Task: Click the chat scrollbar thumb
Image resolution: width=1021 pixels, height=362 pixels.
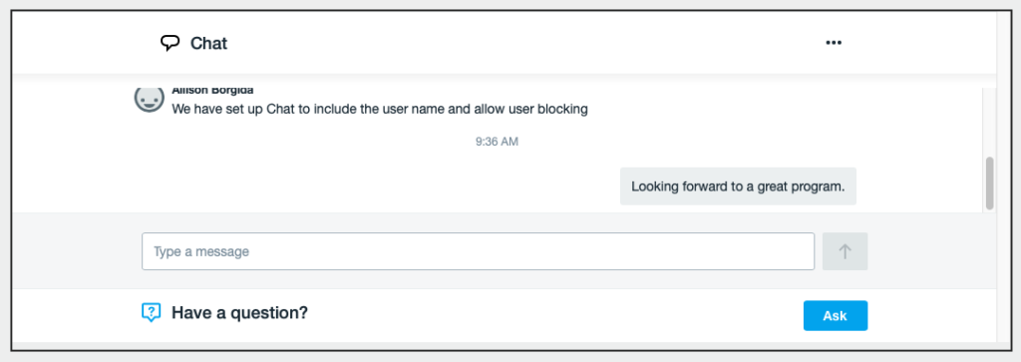Action: (990, 182)
